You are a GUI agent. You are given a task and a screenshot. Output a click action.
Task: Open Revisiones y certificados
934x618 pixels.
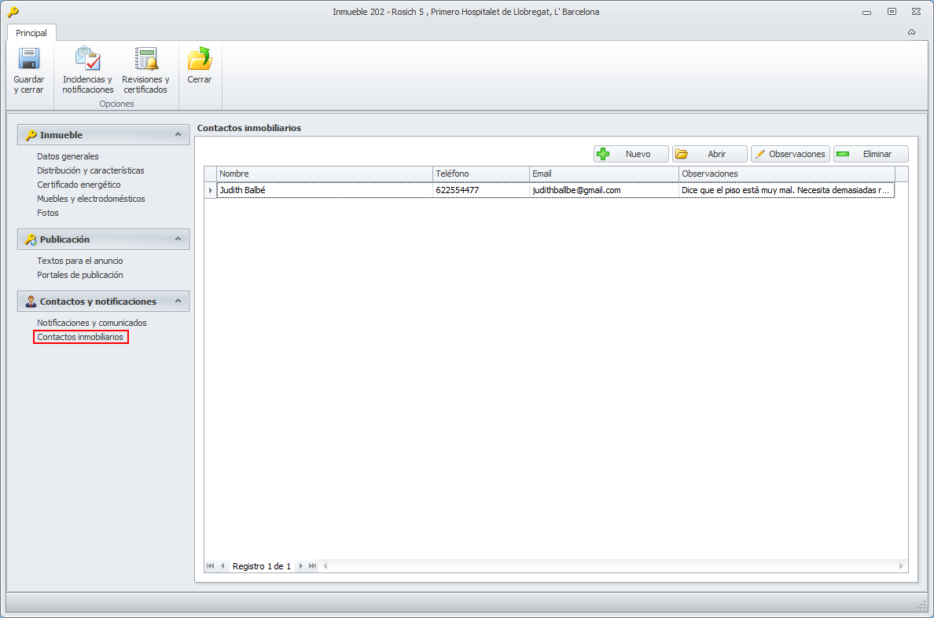145,71
